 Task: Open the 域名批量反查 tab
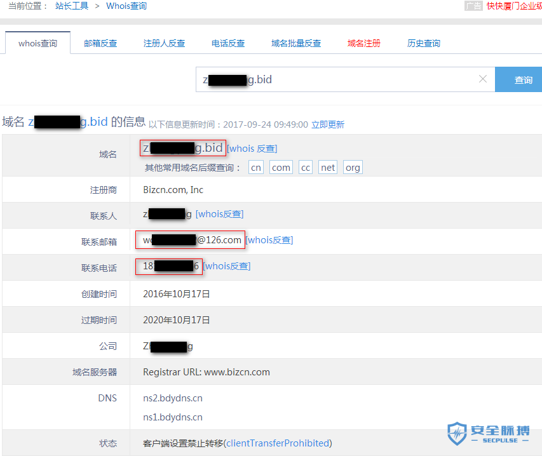(x=296, y=43)
